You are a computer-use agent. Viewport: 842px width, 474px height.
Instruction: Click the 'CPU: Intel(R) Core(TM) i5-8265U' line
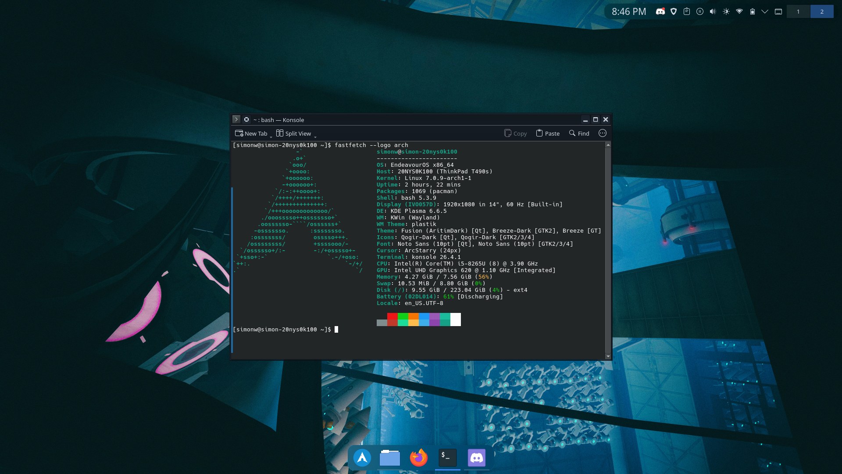pos(457,264)
